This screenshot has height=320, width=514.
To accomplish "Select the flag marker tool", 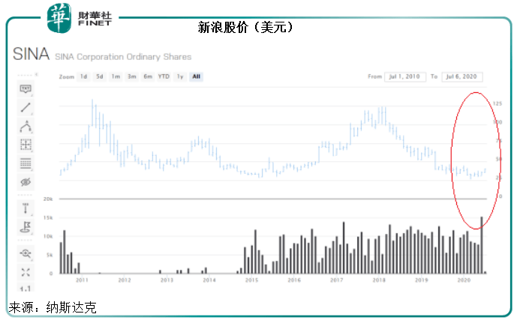I will coord(26,226).
